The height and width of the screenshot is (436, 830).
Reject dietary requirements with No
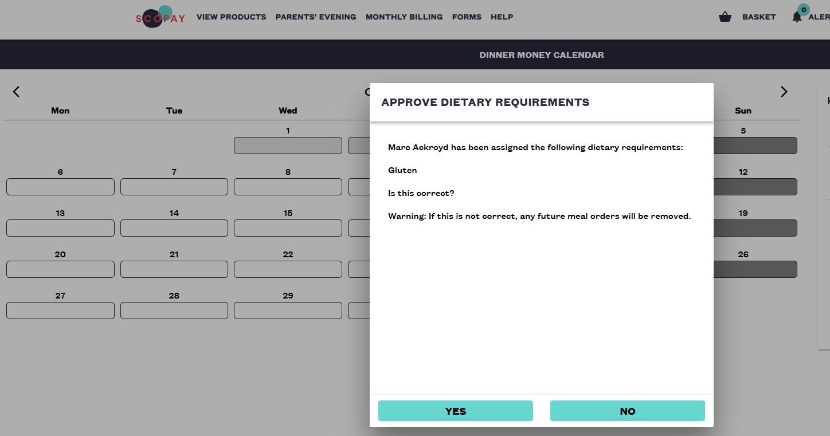pos(628,411)
